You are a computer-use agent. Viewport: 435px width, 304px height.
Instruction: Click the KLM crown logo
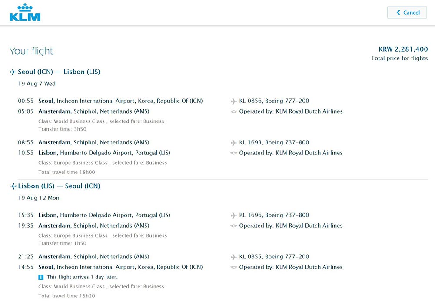tap(25, 13)
